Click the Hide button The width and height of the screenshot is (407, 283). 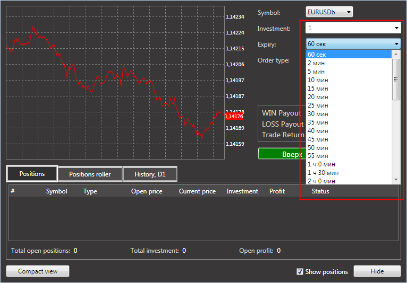tap(377, 271)
